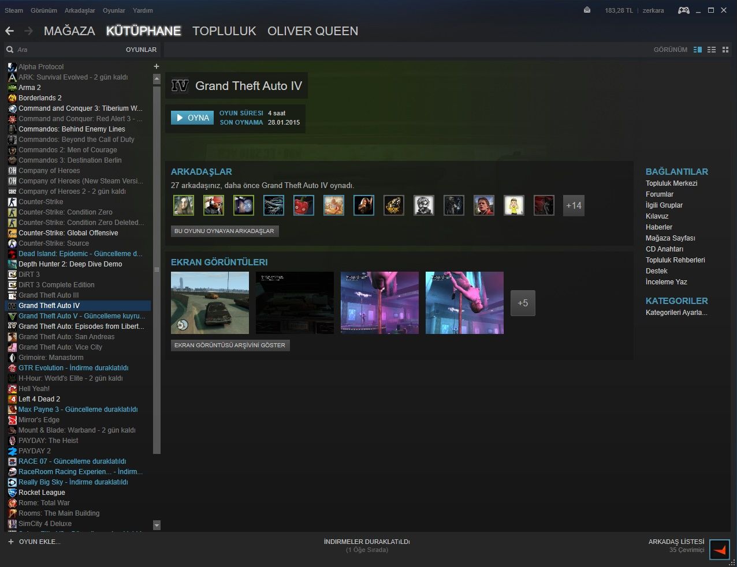Click the PAYDAY 2 game icon

coord(12,451)
